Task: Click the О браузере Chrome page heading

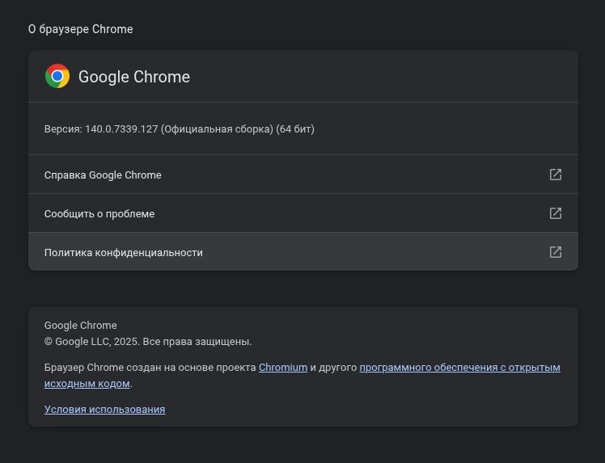Action: [81, 29]
